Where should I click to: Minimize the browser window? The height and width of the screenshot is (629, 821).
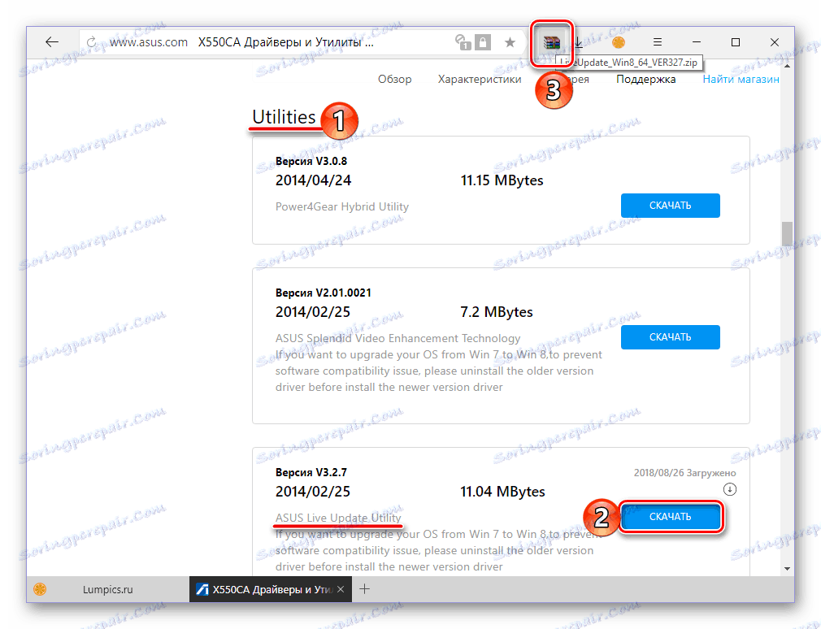(697, 42)
